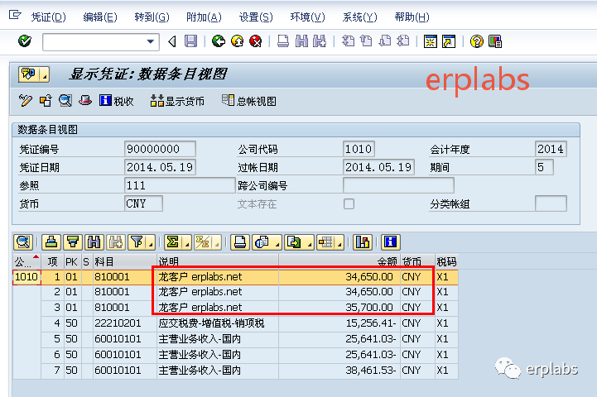Screen dimensions: 597x397
Task: Click the ALV Choose Layout grid icon
Action: pyautogui.click(x=326, y=242)
